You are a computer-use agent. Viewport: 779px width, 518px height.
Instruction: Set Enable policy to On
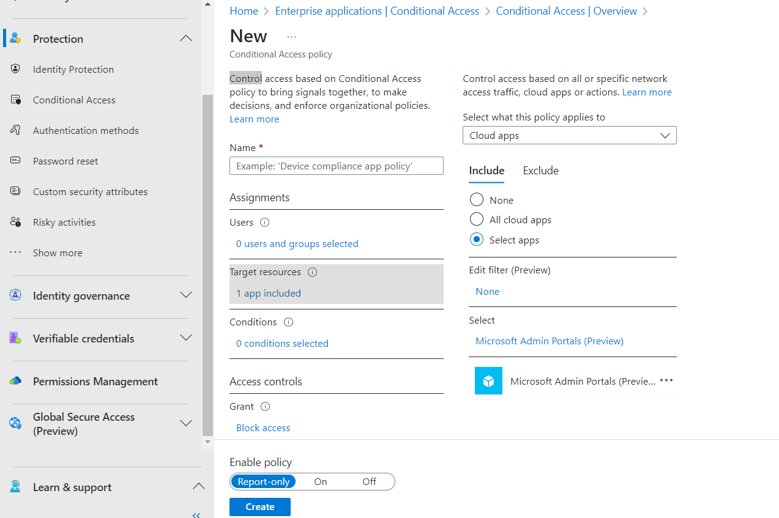[320, 481]
